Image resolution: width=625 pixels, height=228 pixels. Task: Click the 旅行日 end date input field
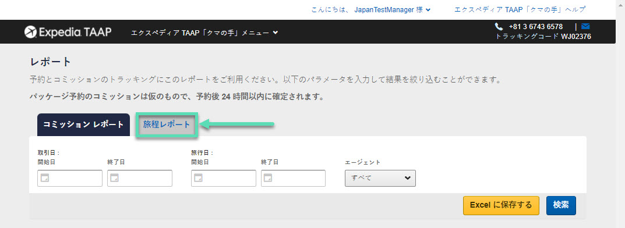coord(294,178)
